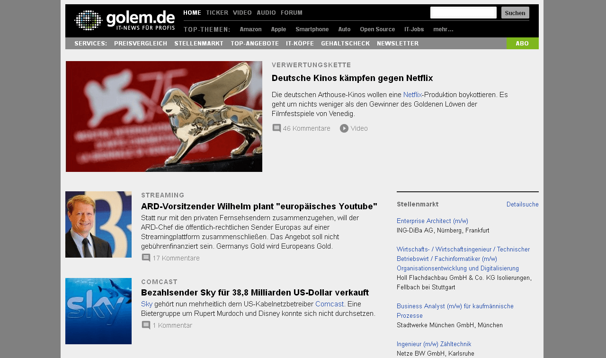This screenshot has width=606, height=358.
Task: Open Enterprise Architect job listing
Action: (432, 221)
